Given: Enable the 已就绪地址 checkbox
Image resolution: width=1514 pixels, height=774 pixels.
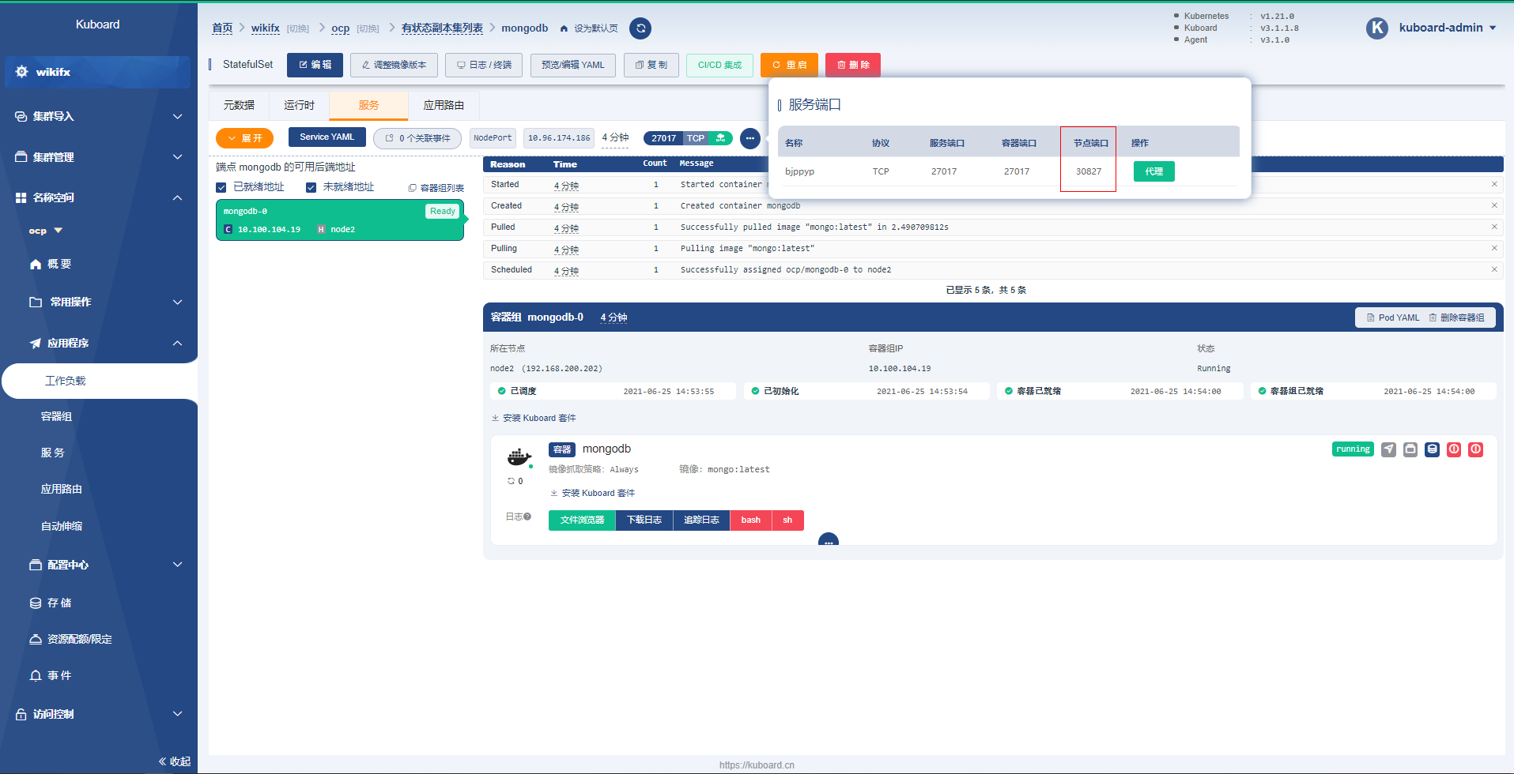Looking at the screenshot, I should (221, 187).
